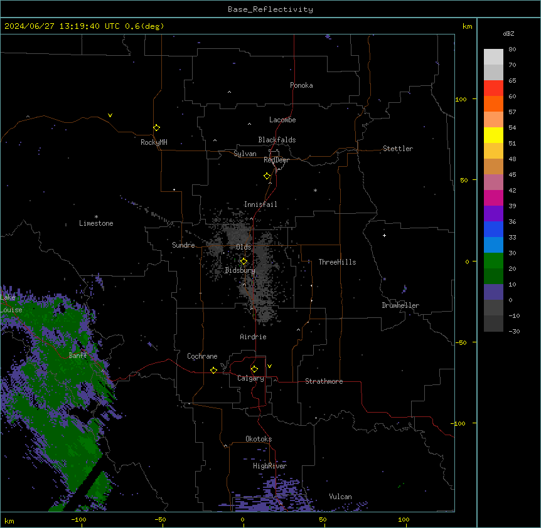Click the magenta 42 dBZ legend swatch
Screen dimensions: 541x528
pyautogui.click(x=493, y=198)
